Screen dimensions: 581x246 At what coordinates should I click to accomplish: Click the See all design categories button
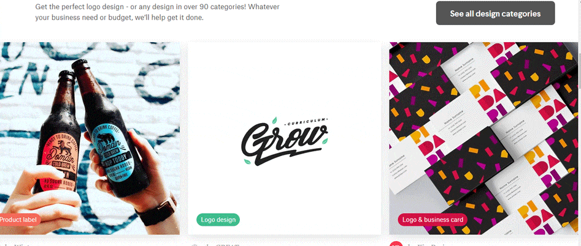tap(495, 13)
